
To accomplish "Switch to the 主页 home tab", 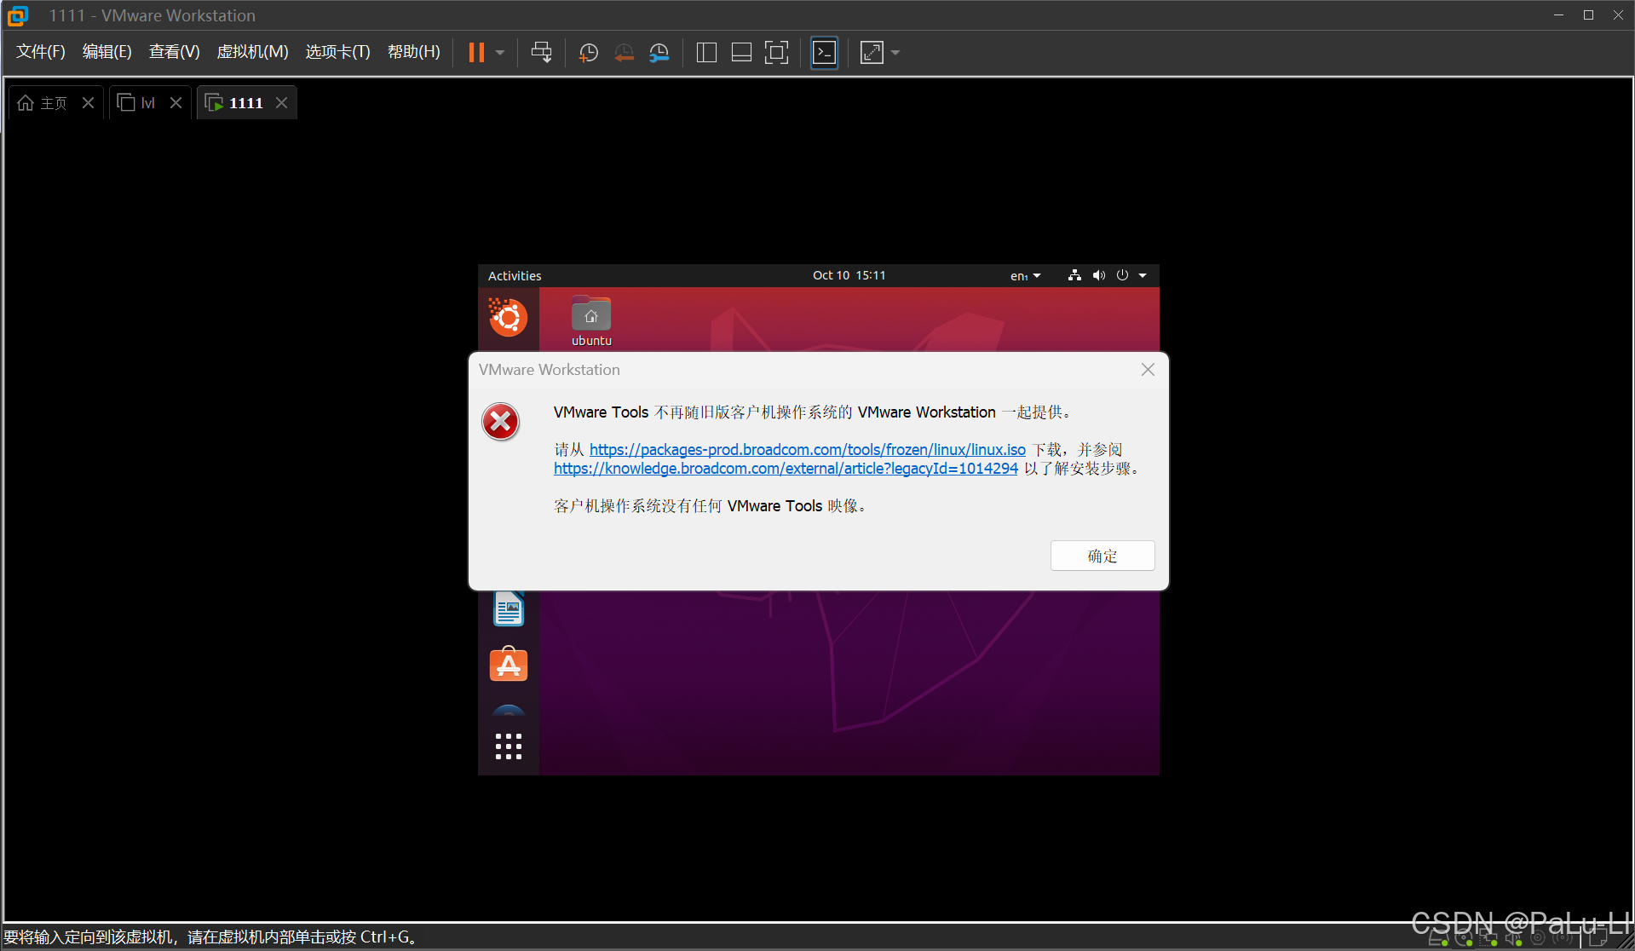I will point(44,103).
